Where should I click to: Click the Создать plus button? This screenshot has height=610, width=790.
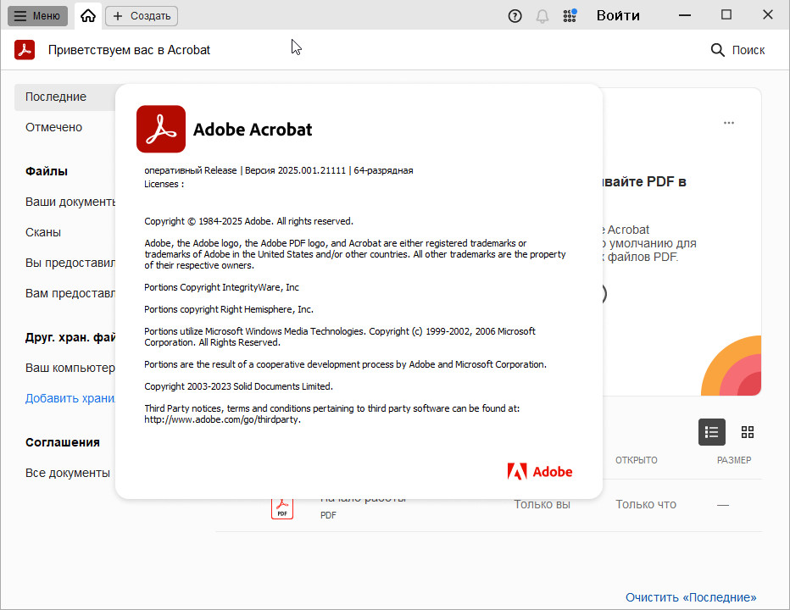[142, 15]
